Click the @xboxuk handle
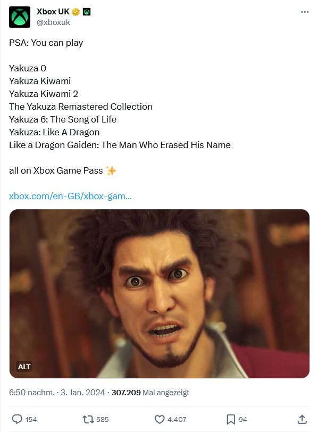The width and height of the screenshot is (318, 432). tap(53, 22)
